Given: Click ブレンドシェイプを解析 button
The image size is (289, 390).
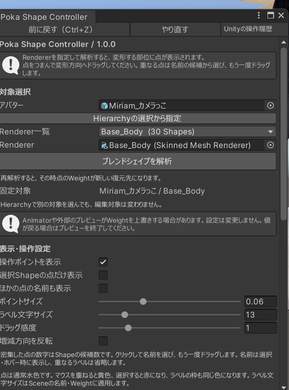Looking at the screenshot, I should coord(138,161).
